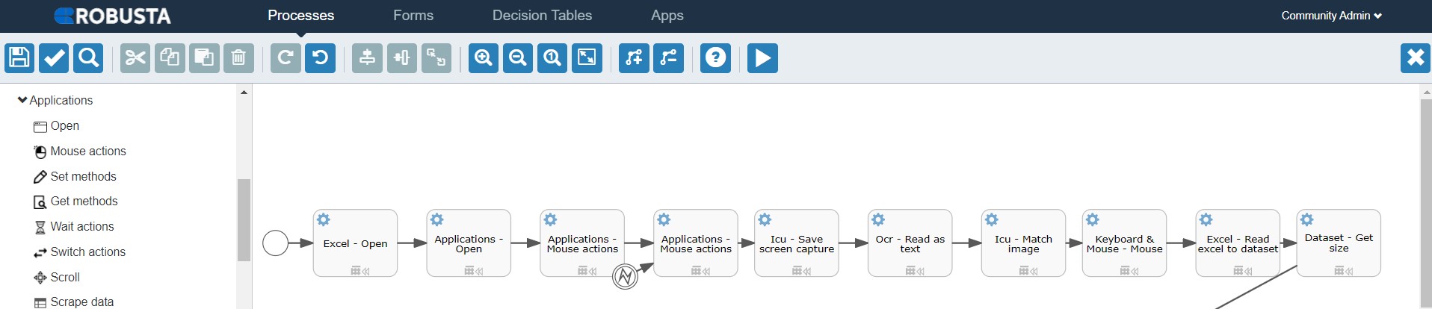The image size is (1432, 309).
Task: Select Wait actions palette item
Action: point(82,227)
